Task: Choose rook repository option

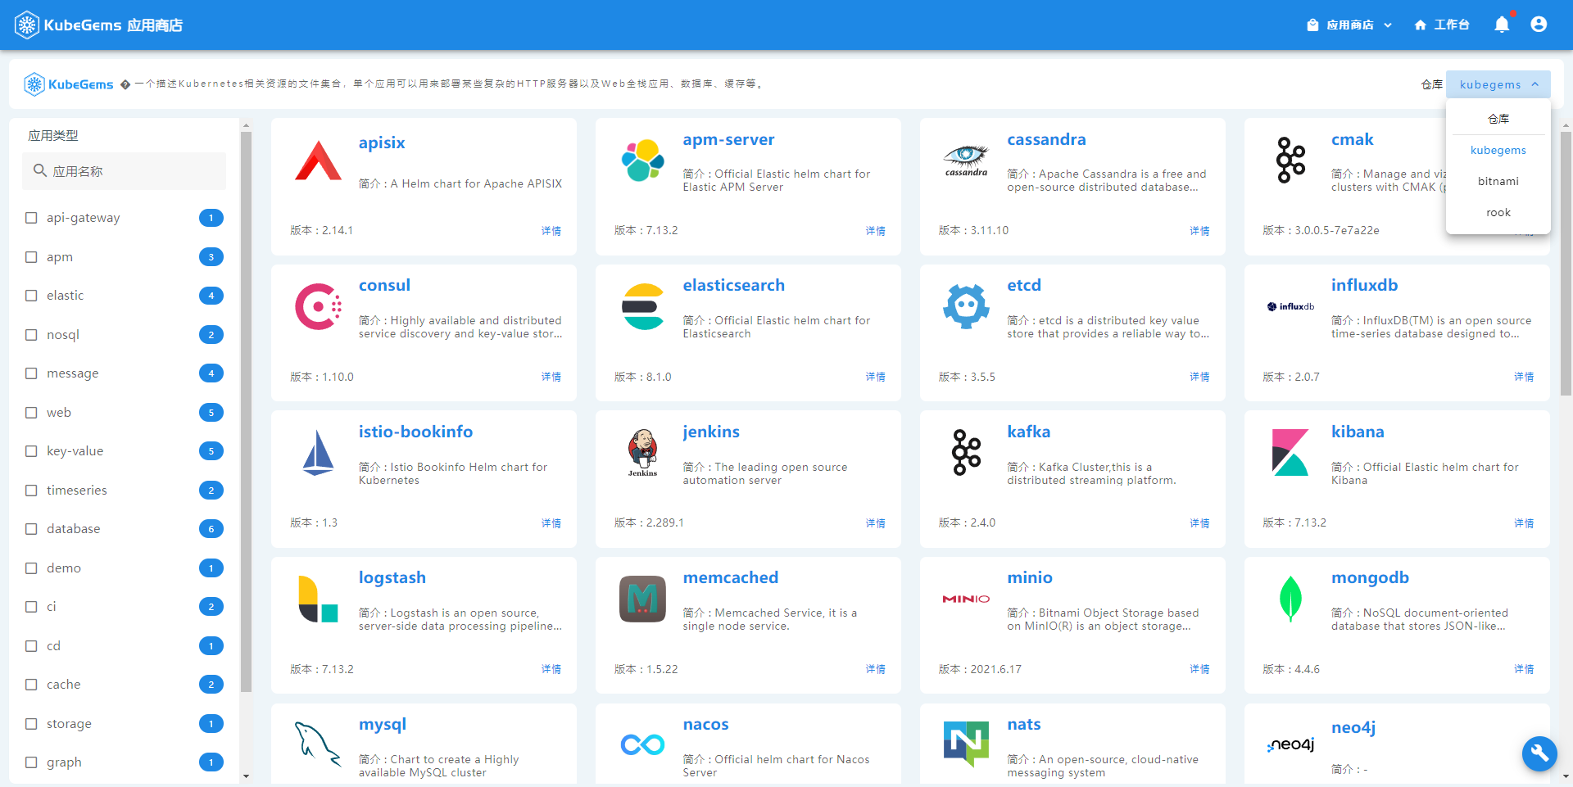Action: (1498, 212)
